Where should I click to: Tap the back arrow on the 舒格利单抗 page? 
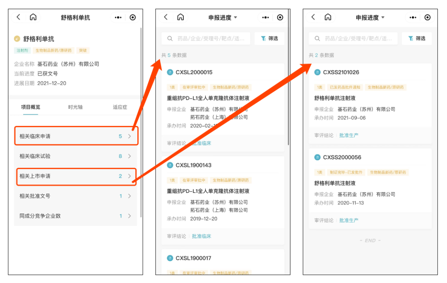coord(19,17)
